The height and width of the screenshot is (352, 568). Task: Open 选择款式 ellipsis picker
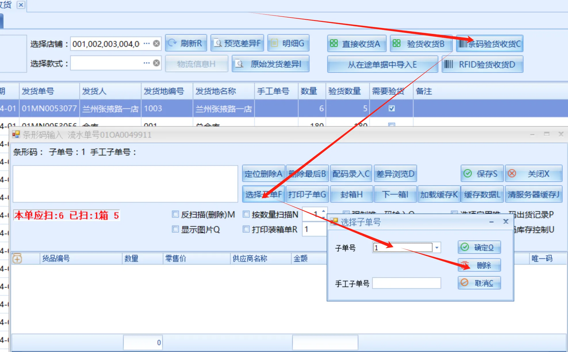click(x=147, y=63)
